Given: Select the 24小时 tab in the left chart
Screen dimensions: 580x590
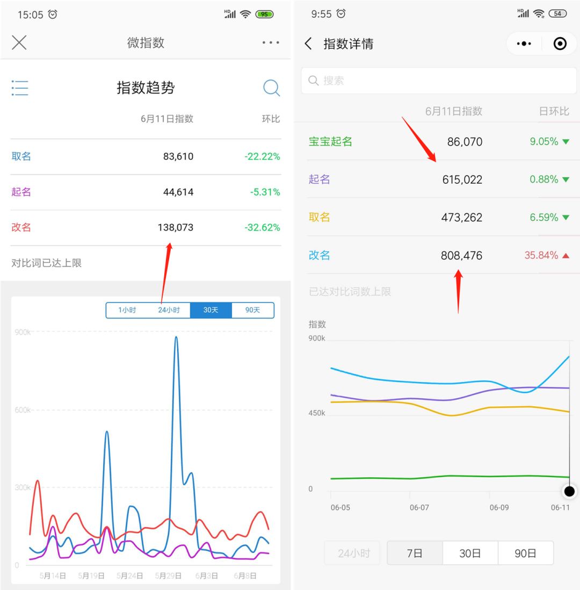Looking at the screenshot, I should [169, 310].
